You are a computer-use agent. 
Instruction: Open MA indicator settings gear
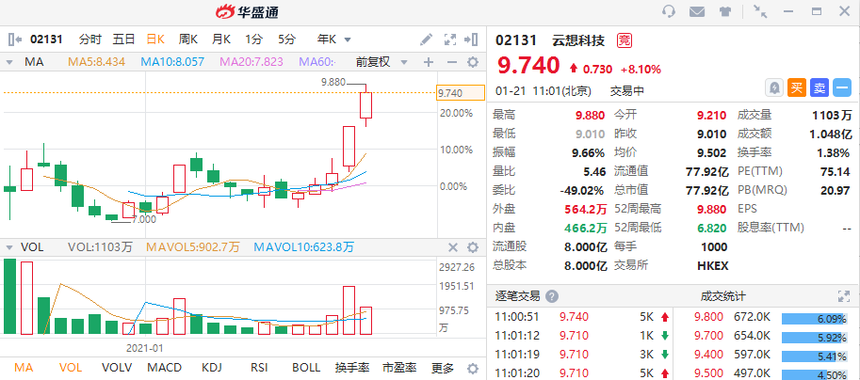pyautogui.click(x=473, y=62)
